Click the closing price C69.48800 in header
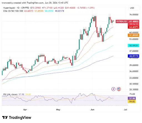 click(x=70, y=8)
